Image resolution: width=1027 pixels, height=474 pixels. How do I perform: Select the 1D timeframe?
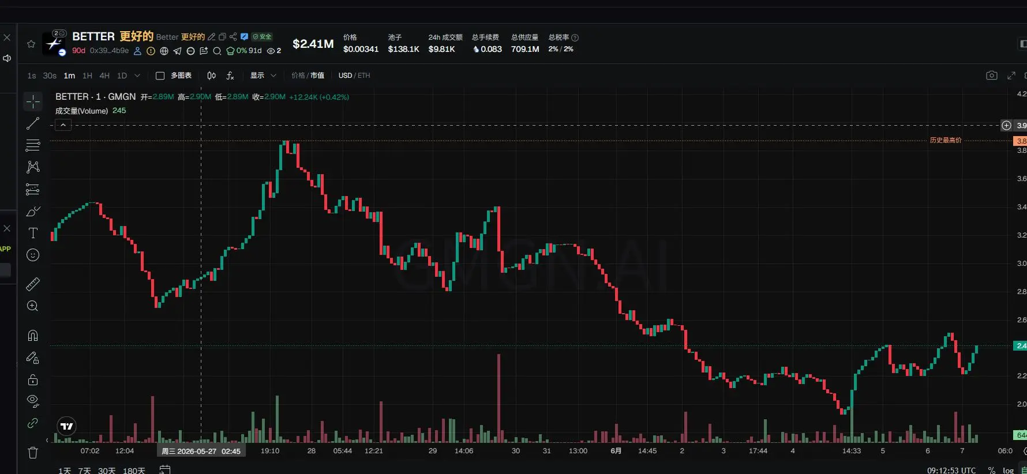(x=122, y=76)
